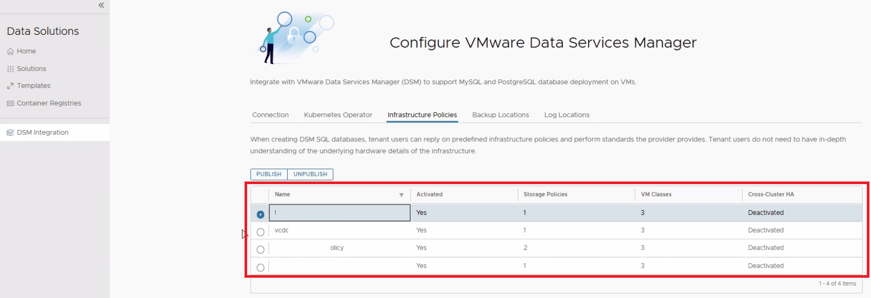Sort by Storage Policies column header
Viewport: 871px width, 298px height.
click(x=545, y=195)
